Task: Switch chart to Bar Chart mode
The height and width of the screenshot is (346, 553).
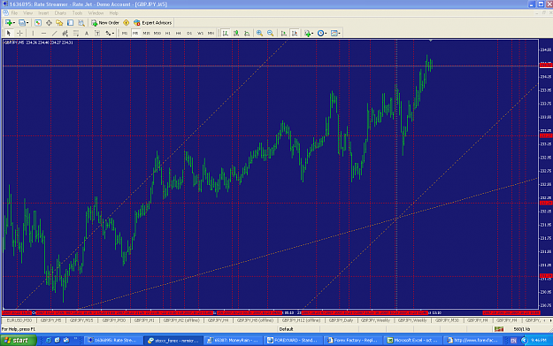Action: pyautogui.click(x=226, y=33)
